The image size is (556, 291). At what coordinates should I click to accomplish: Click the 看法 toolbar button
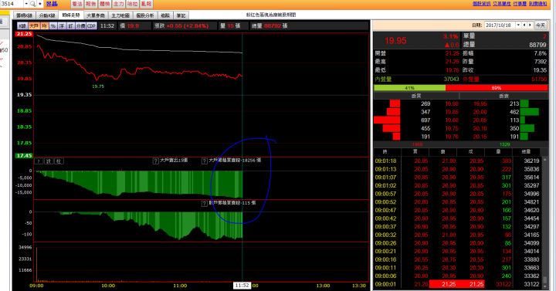coord(77,4)
